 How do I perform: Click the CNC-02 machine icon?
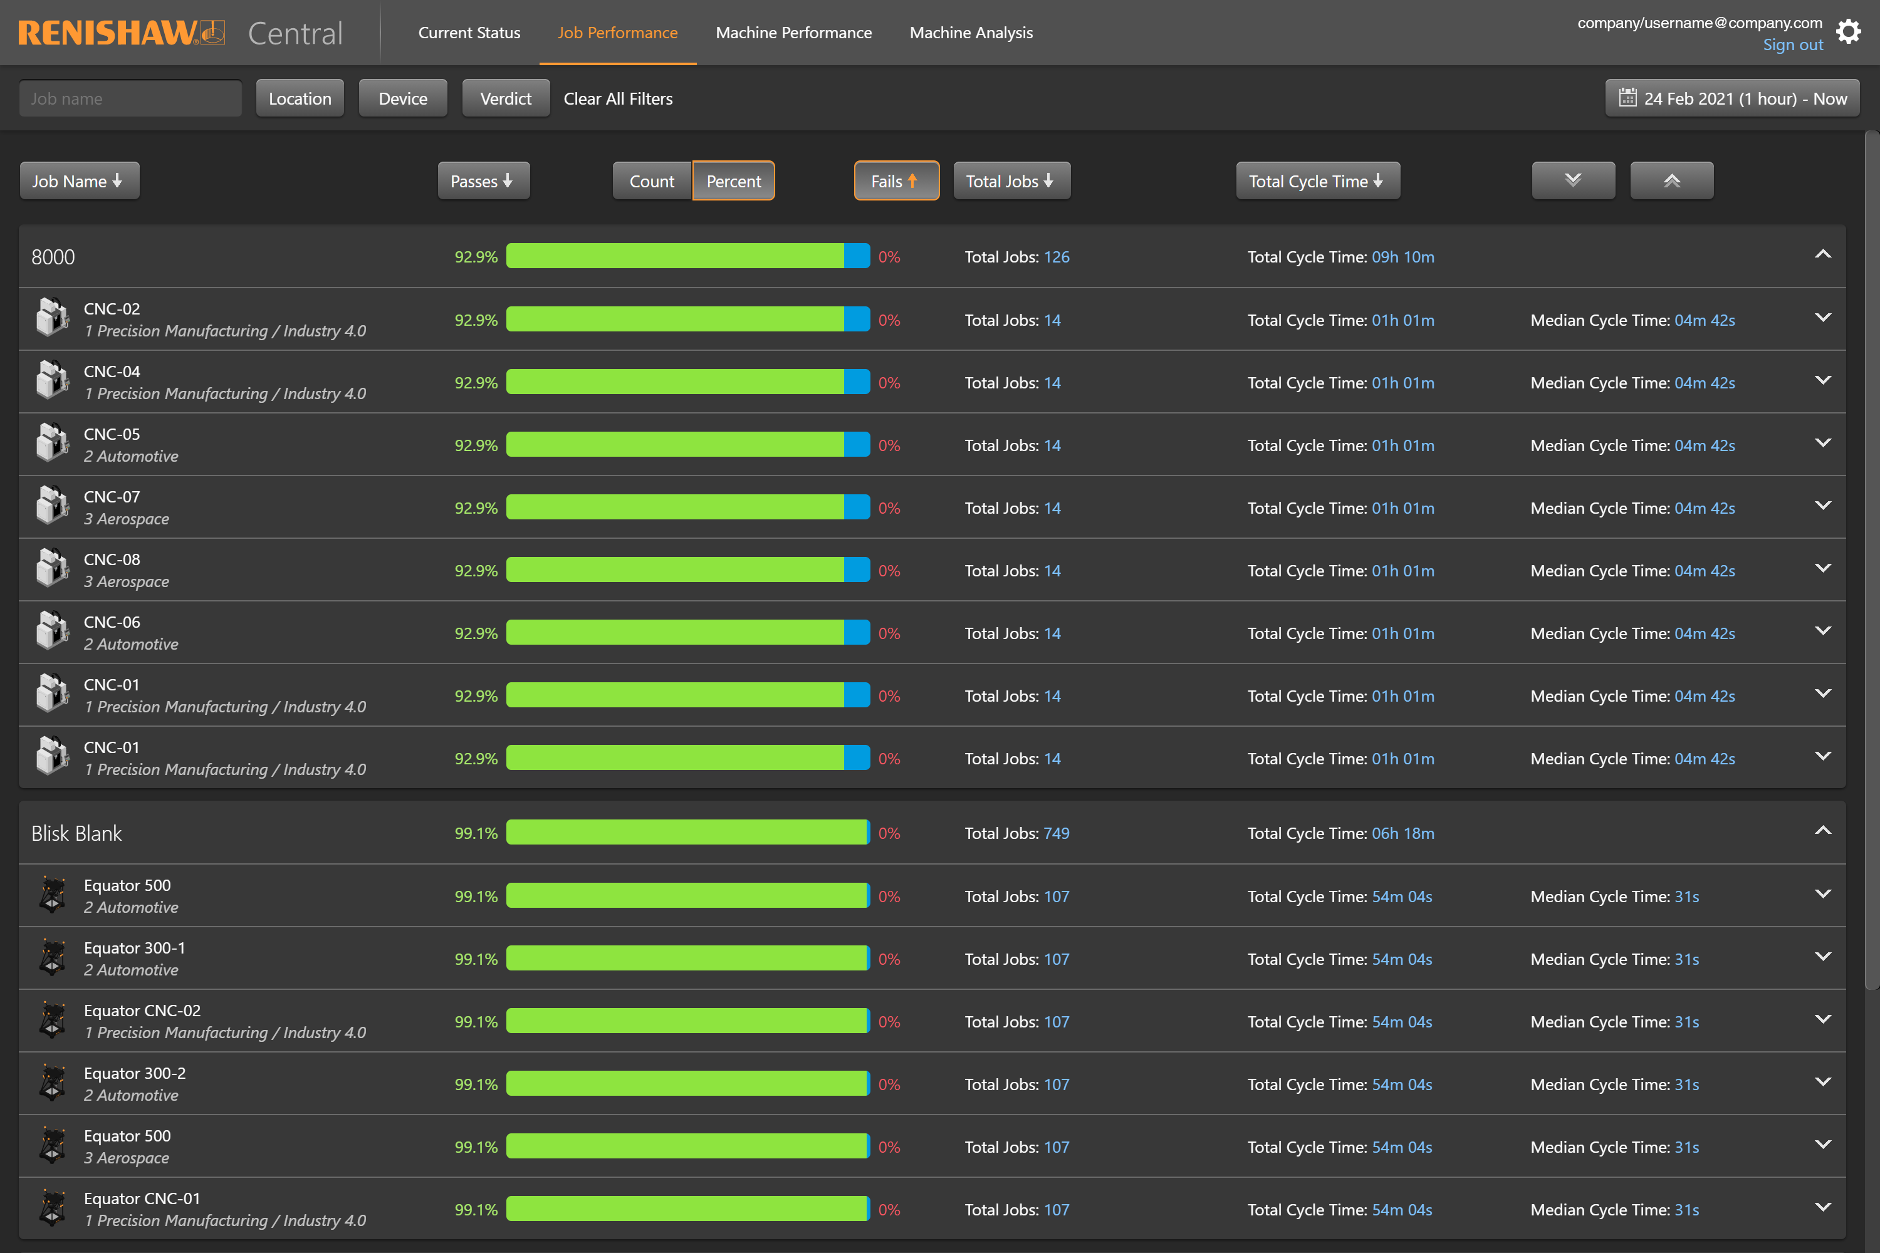click(x=53, y=318)
